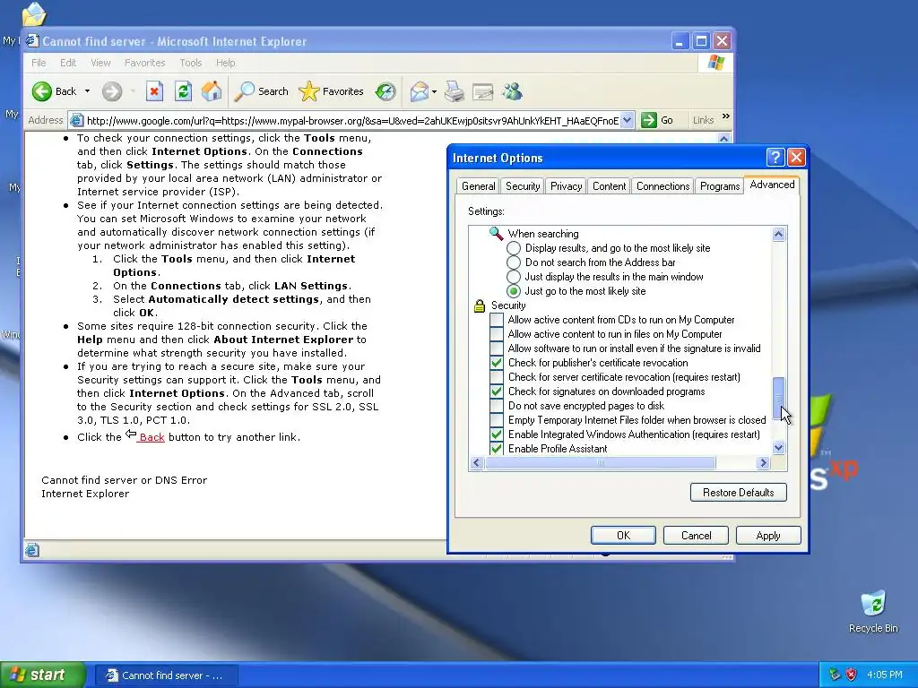Open the Messenger icon in toolbar
The height and width of the screenshot is (688, 918).
(512, 91)
